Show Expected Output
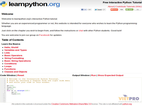Image resolution: width=142 pixels, height=106 pixels. [x=111, y=75]
